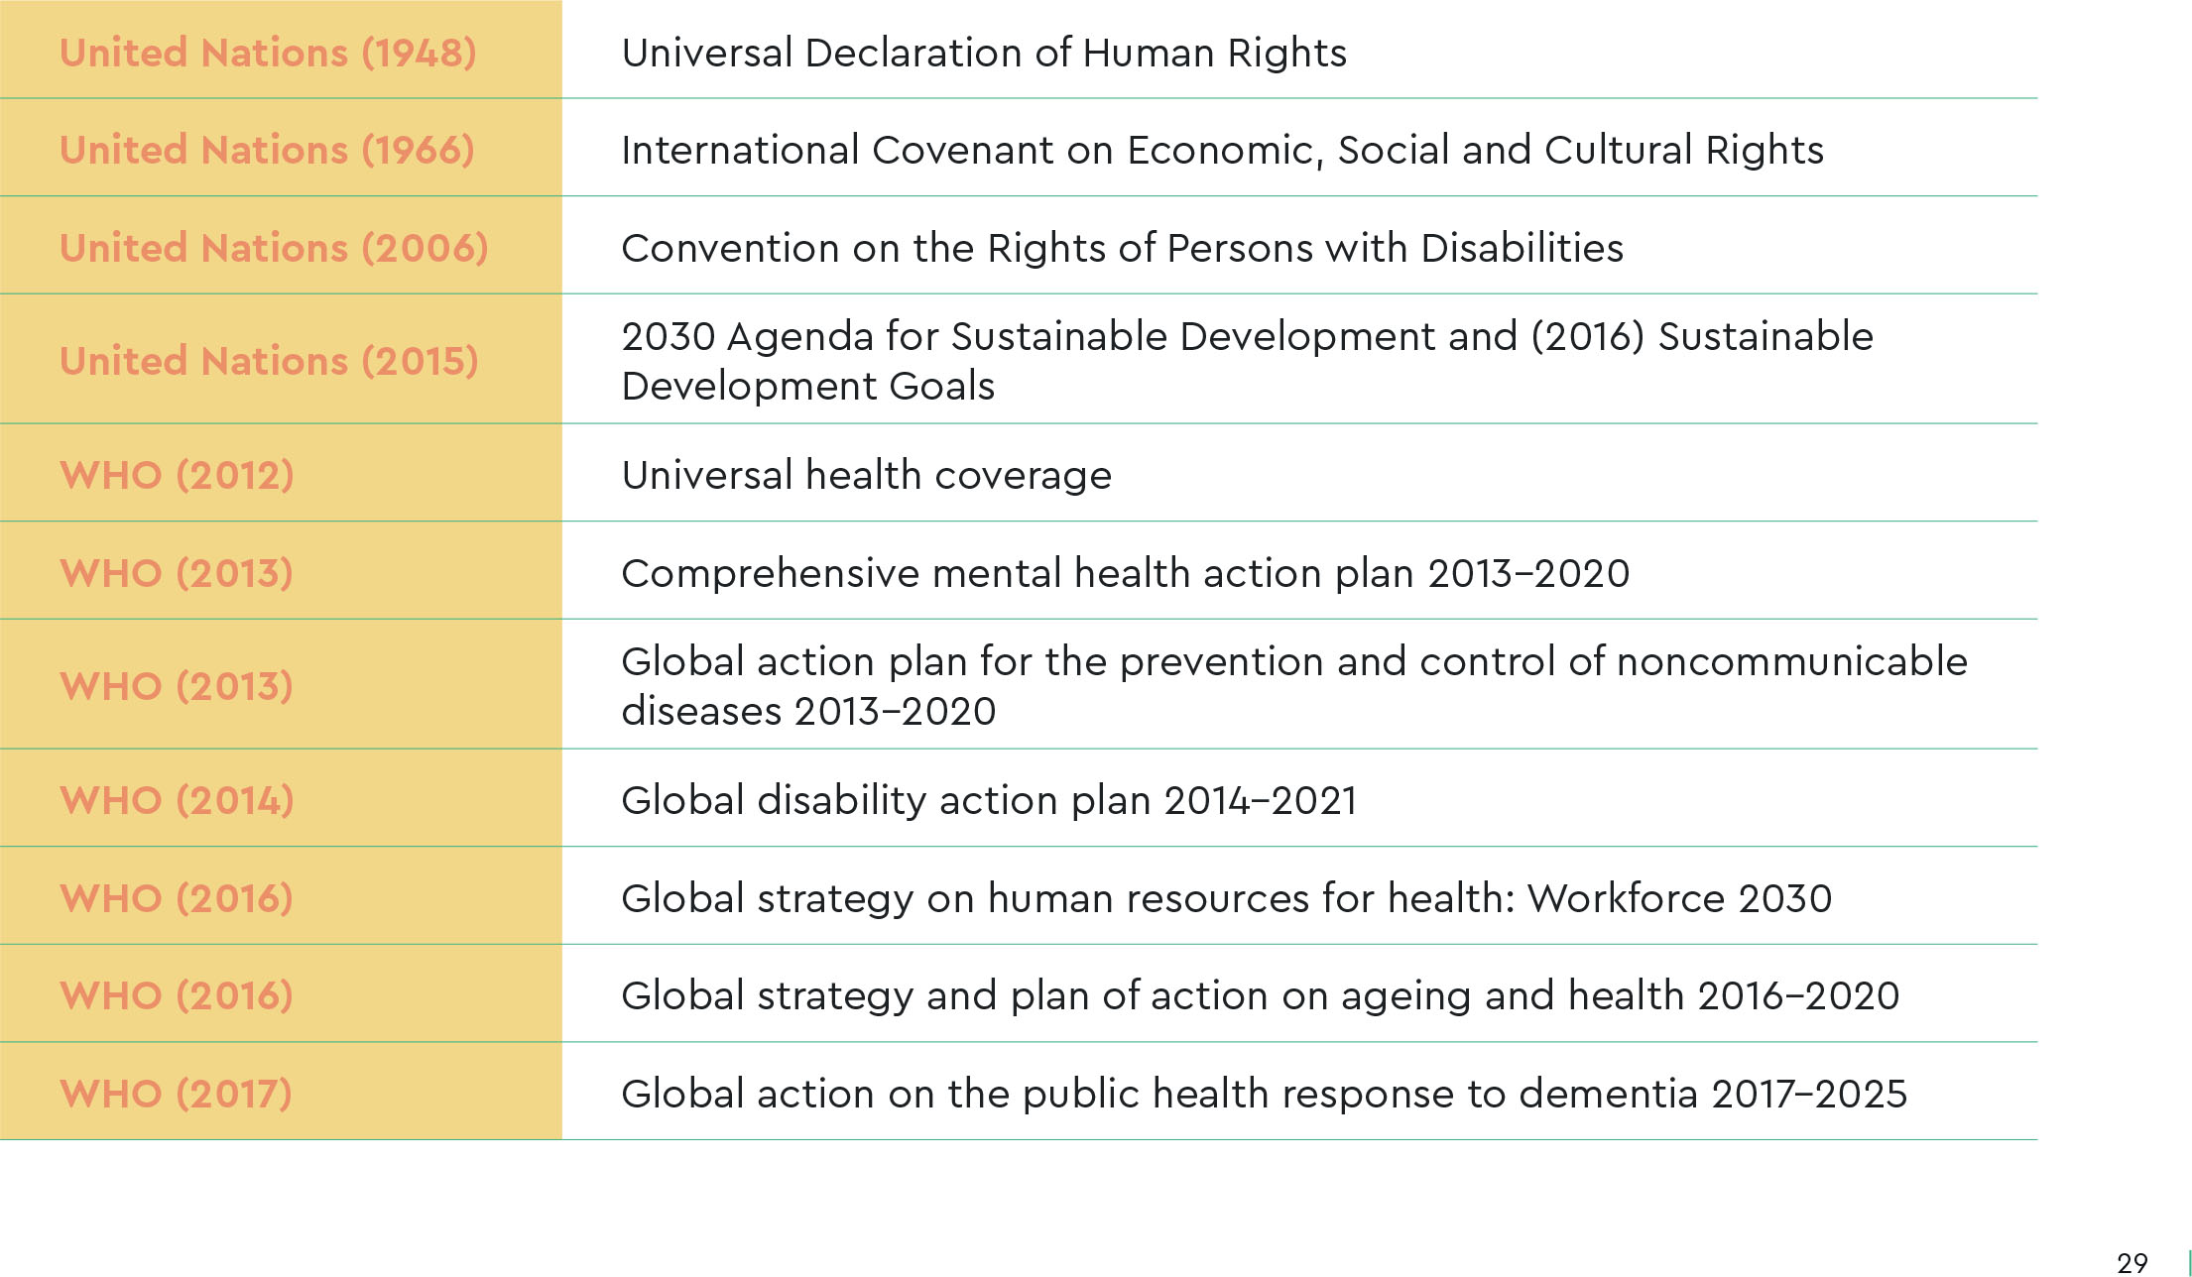Click Convention on the Rights of Persons text
The width and height of the screenshot is (2192, 1277).
click(1122, 248)
